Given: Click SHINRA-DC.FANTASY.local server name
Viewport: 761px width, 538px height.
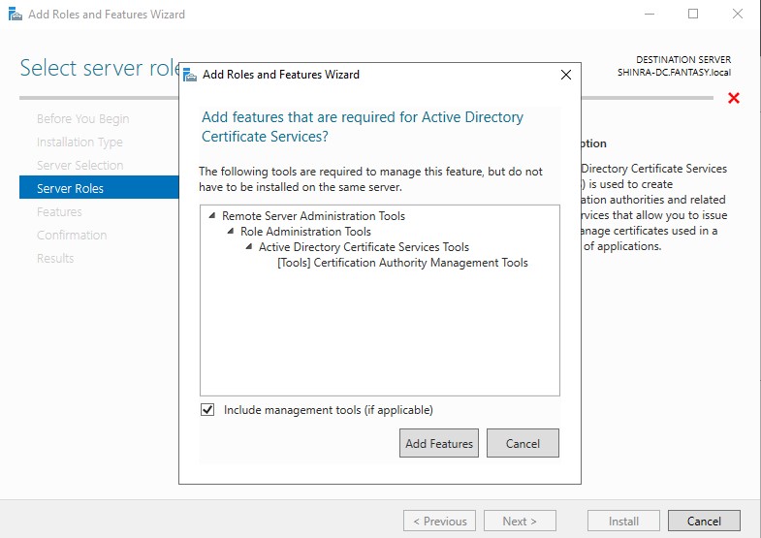Looking at the screenshot, I should pos(674,73).
